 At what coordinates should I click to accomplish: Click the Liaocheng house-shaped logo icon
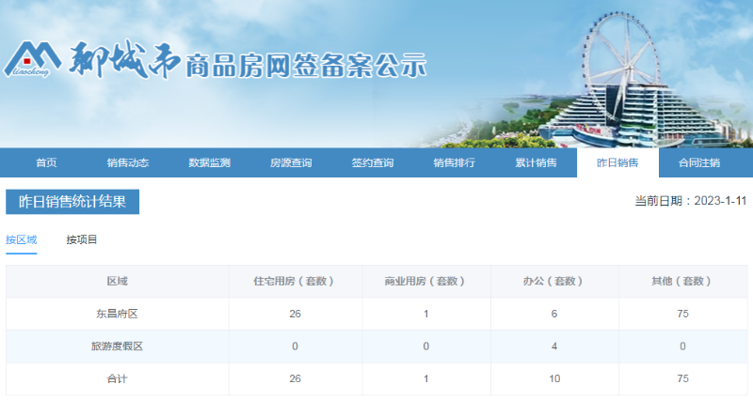[x=32, y=58]
